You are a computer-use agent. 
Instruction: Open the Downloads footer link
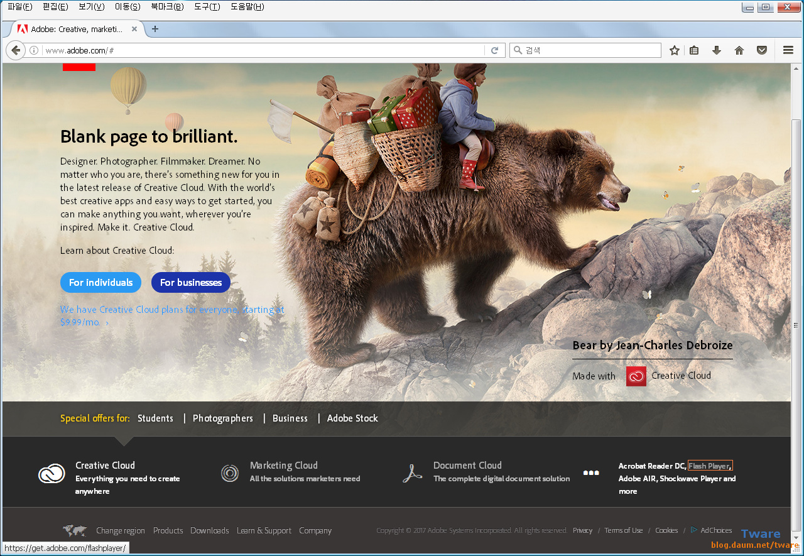click(x=210, y=531)
